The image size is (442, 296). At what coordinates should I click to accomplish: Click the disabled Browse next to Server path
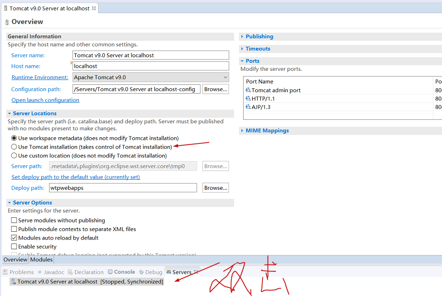(x=216, y=166)
